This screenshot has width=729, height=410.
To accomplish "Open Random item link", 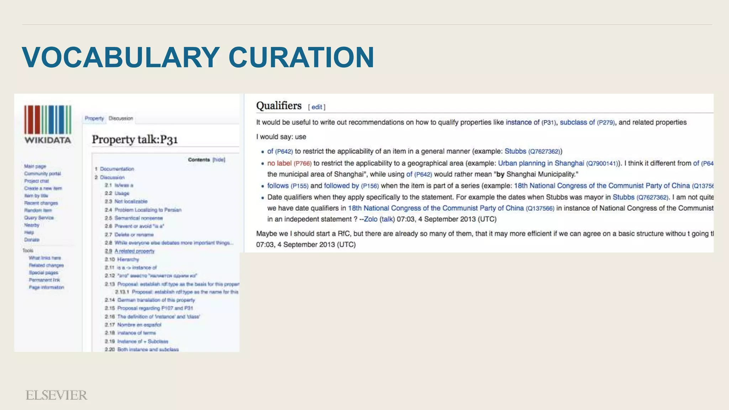I will coord(38,210).
